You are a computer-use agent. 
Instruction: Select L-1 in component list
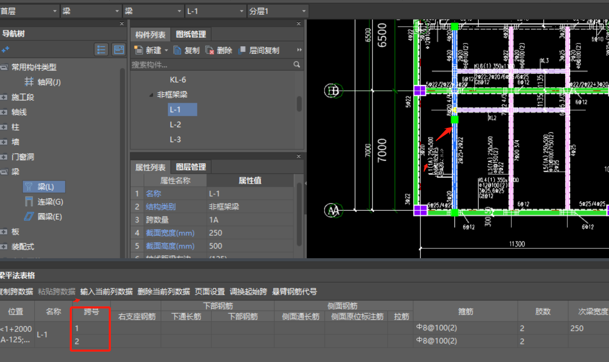click(x=182, y=110)
